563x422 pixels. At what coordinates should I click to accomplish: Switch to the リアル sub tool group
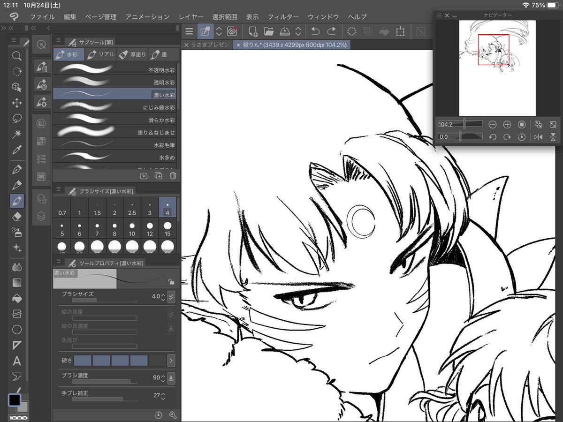(x=101, y=54)
